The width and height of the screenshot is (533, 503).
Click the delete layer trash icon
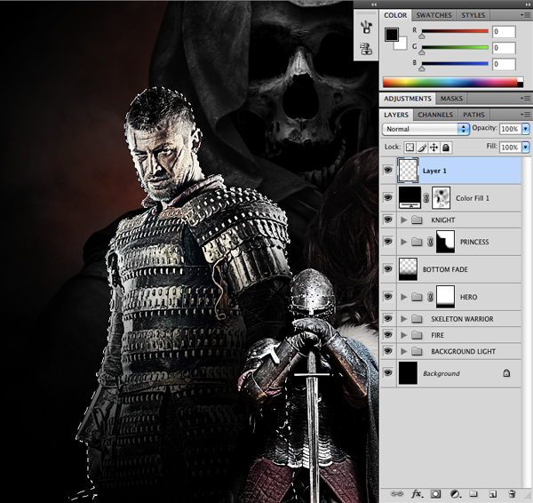click(x=513, y=493)
